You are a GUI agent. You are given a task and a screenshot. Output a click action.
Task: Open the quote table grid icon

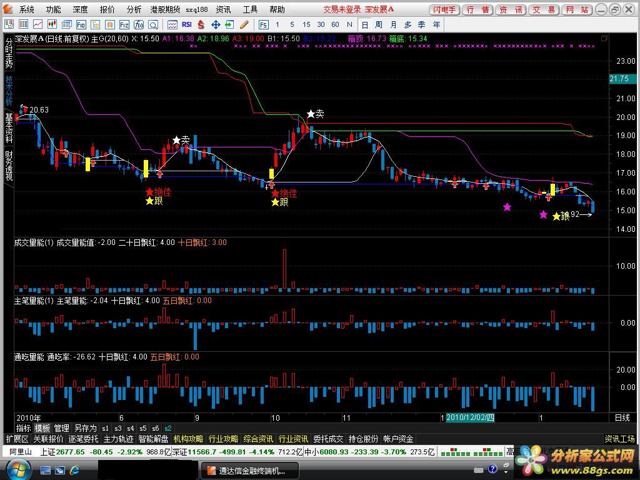pyautogui.click(x=23, y=24)
